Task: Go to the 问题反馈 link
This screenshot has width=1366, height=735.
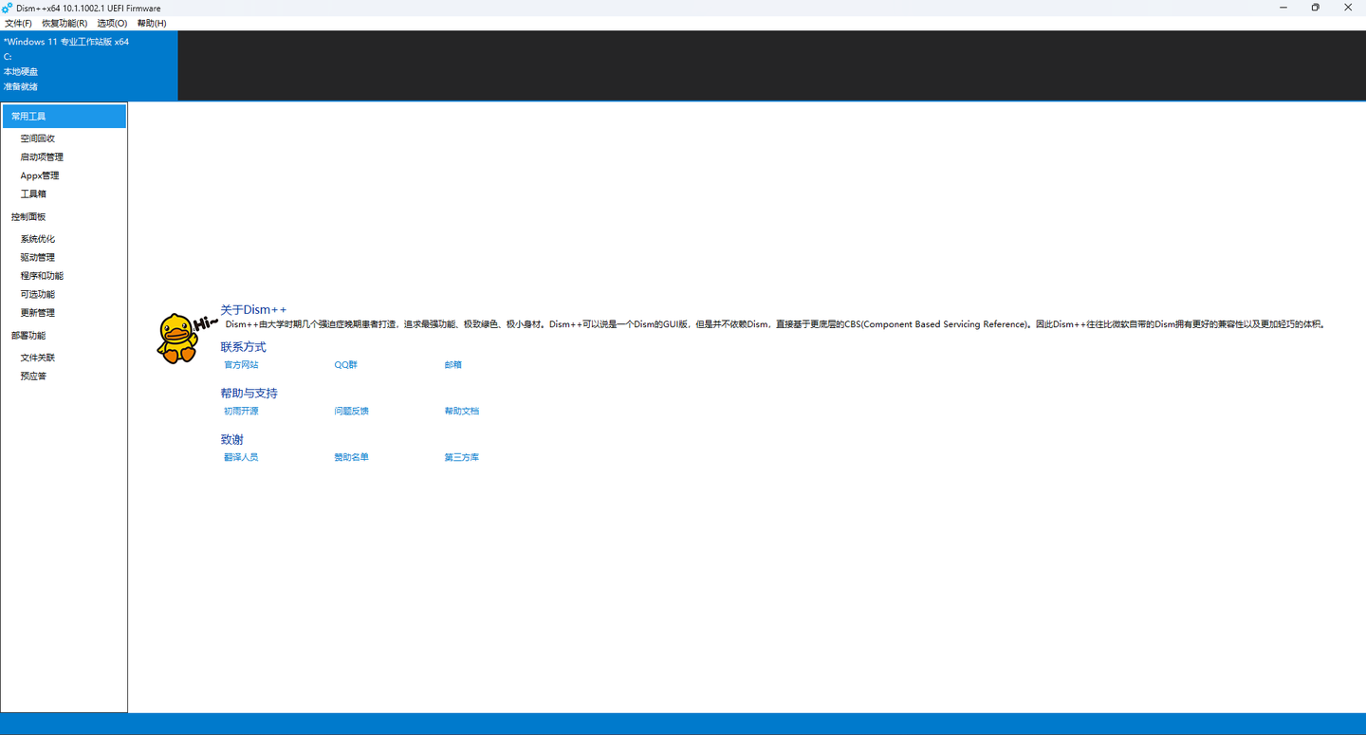Action: click(352, 412)
